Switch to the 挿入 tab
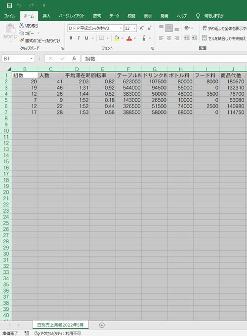This screenshot has width=247, height=336. [46, 16]
